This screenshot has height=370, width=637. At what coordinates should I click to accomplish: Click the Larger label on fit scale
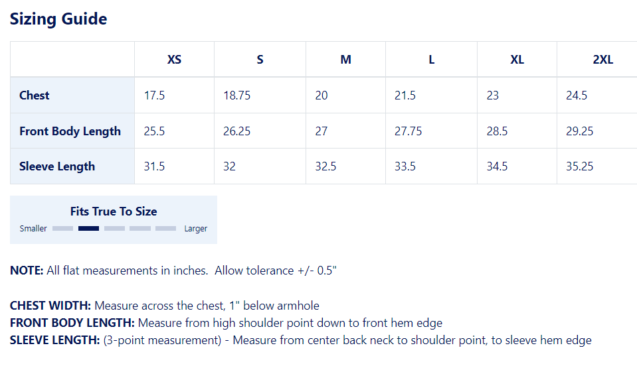pos(195,229)
